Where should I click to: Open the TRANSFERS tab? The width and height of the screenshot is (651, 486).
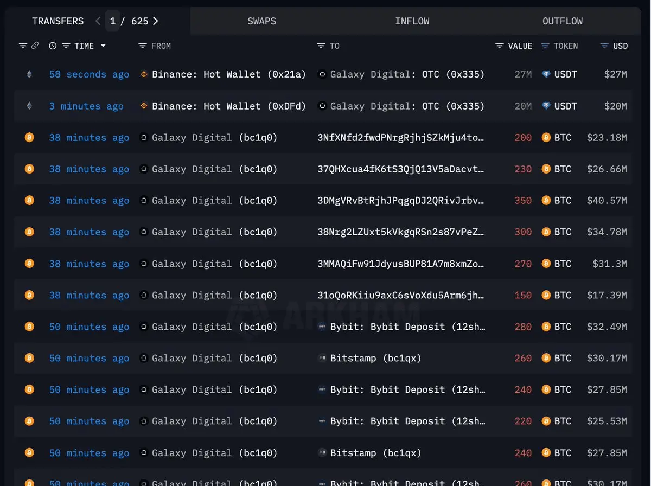[58, 21]
